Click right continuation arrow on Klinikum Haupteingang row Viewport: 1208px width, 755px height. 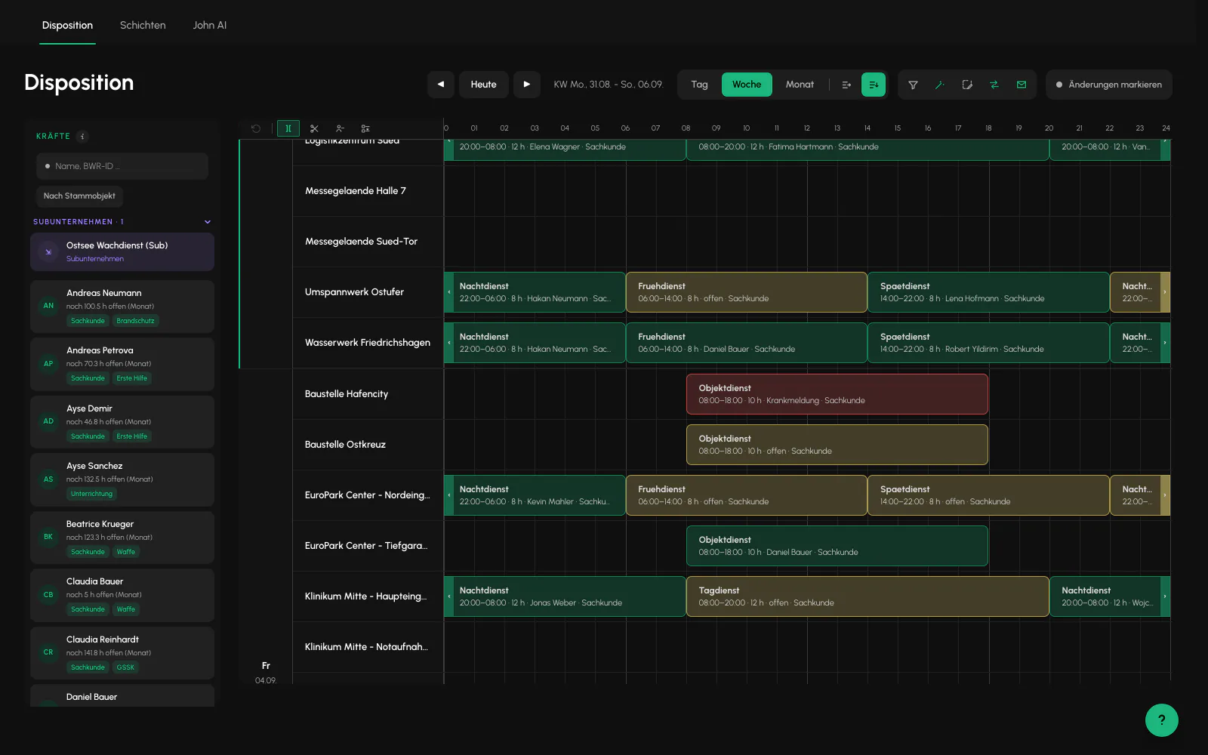(1165, 596)
